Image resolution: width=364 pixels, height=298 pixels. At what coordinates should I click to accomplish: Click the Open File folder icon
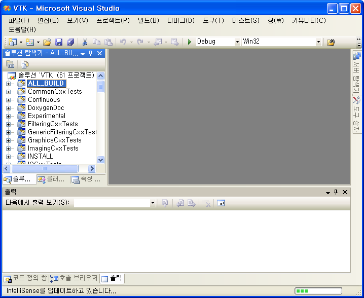pyautogui.click(x=47, y=42)
